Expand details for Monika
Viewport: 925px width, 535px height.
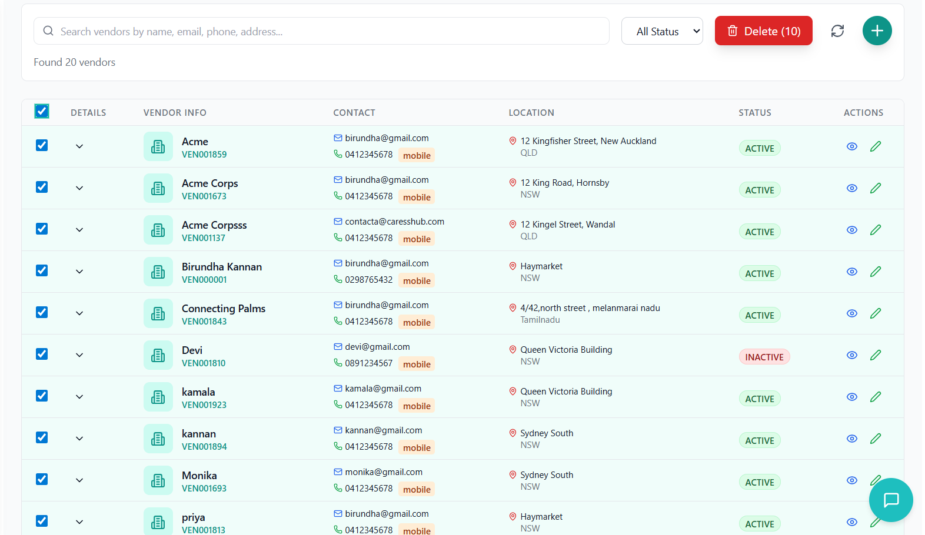(x=79, y=480)
